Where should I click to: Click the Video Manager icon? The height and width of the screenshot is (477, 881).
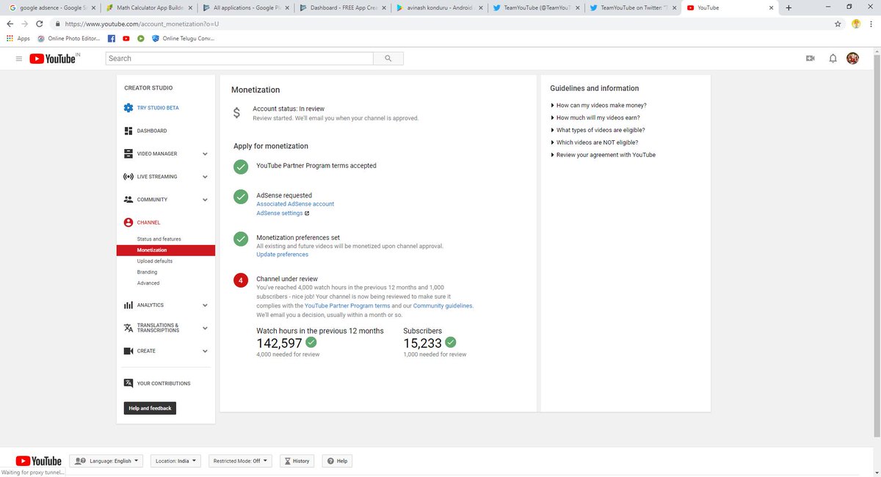click(128, 154)
